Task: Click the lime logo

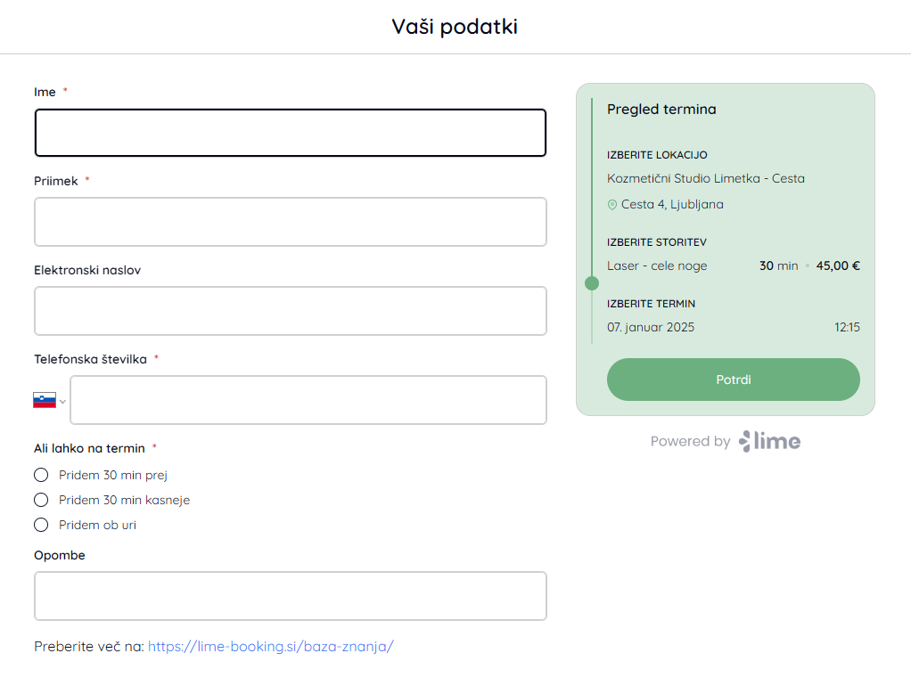Action: (769, 441)
